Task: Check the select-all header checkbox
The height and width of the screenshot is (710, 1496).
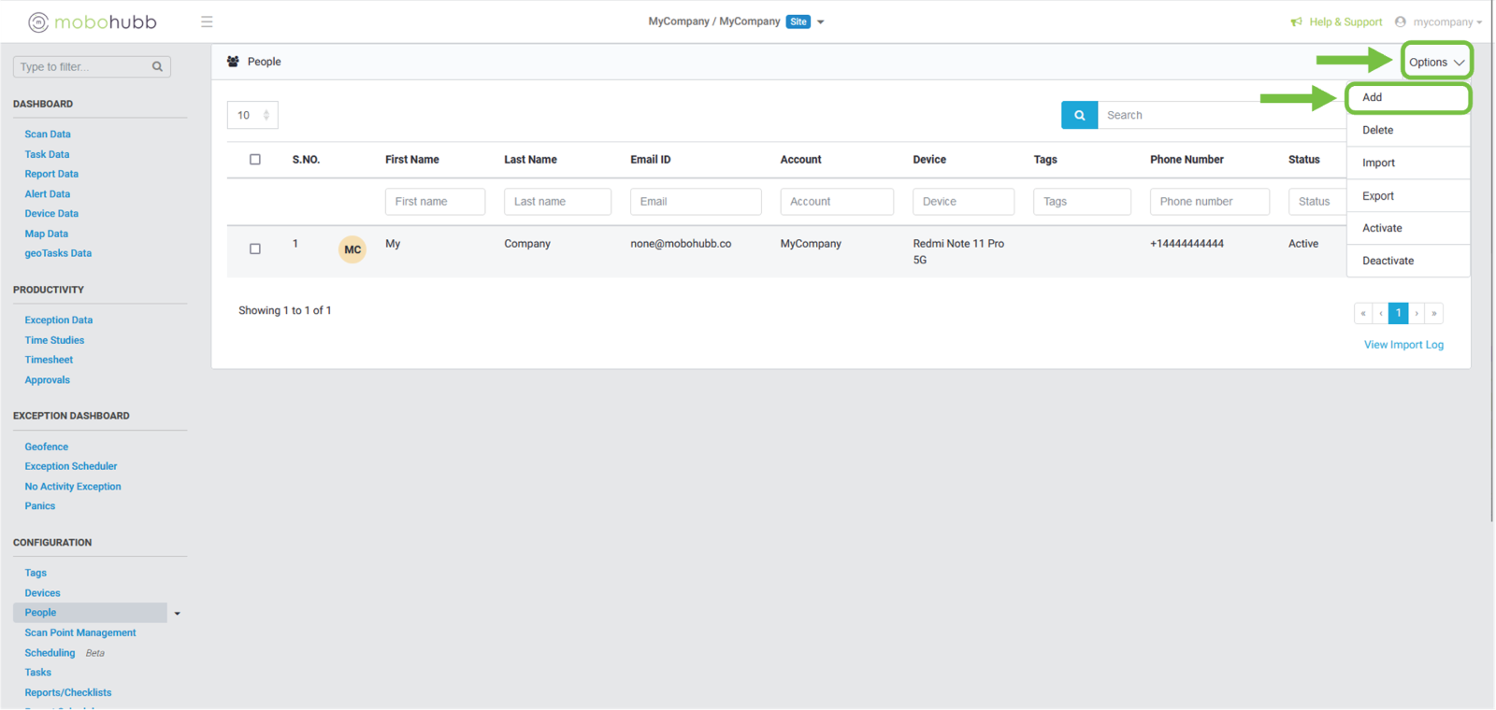Action: [x=255, y=160]
